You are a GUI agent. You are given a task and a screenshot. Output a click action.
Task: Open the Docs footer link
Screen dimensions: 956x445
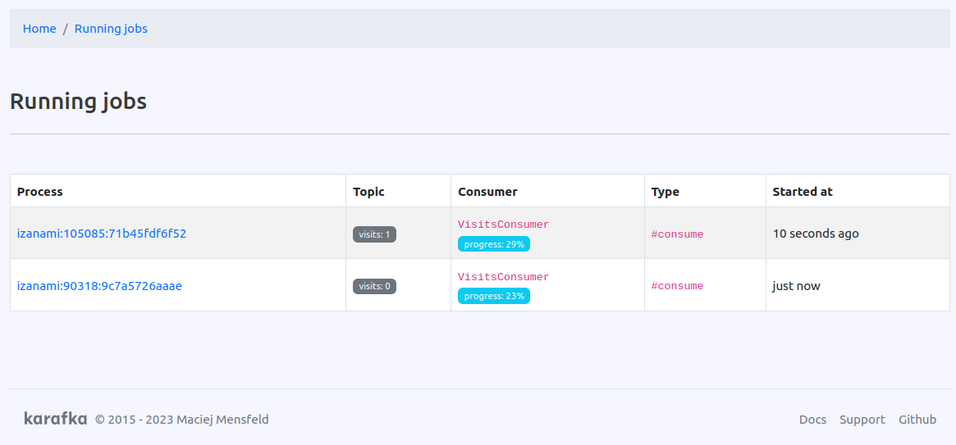pyautogui.click(x=812, y=420)
